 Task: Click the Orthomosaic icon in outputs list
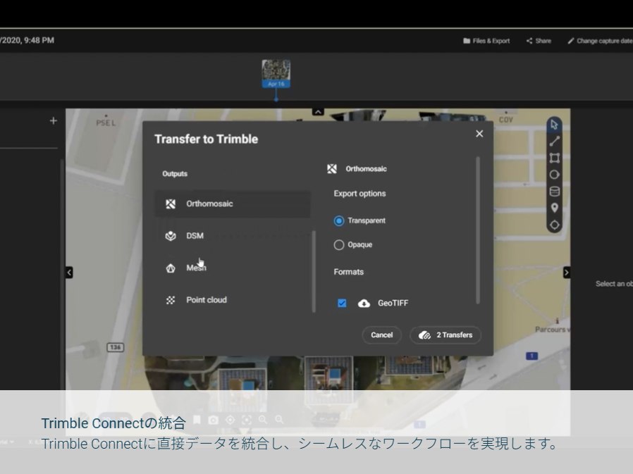pos(171,204)
